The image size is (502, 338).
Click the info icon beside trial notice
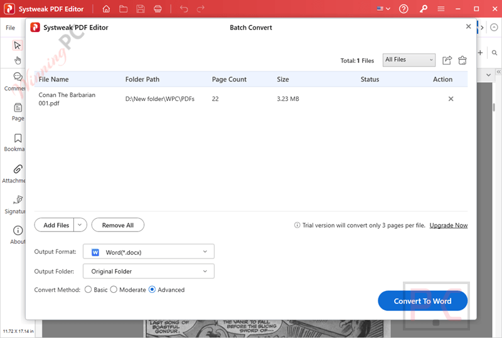pyautogui.click(x=297, y=225)
